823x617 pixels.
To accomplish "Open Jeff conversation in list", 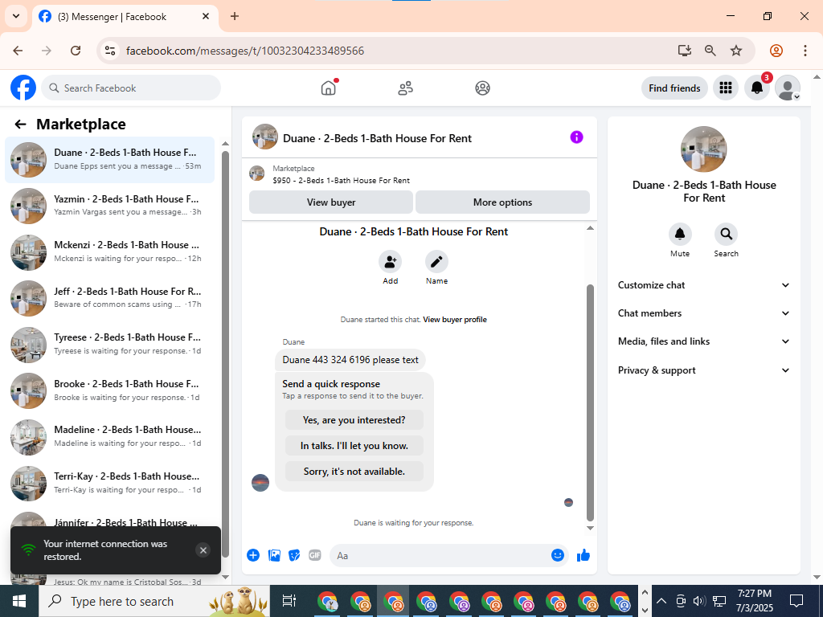I will [109, 298].
